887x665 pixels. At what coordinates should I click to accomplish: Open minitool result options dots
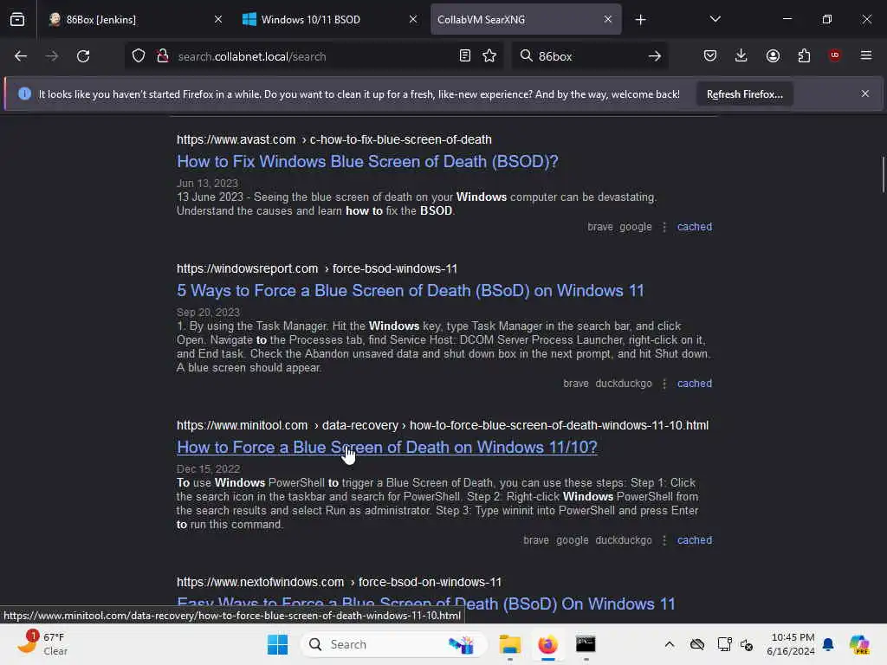[664, 540]
